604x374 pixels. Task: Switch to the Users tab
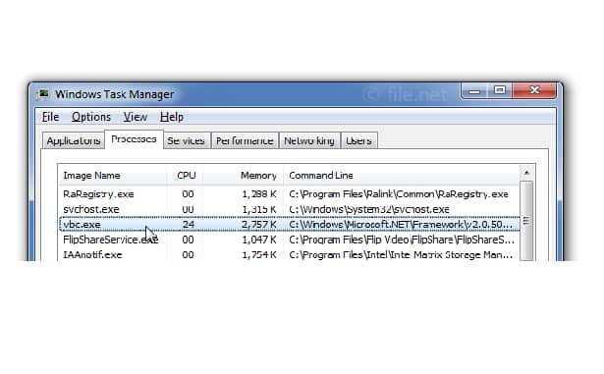(358, 141)
